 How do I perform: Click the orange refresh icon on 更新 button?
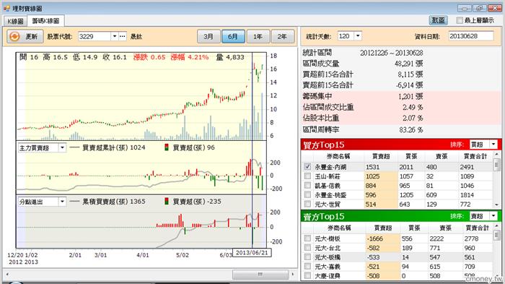[x=15, y=36]
